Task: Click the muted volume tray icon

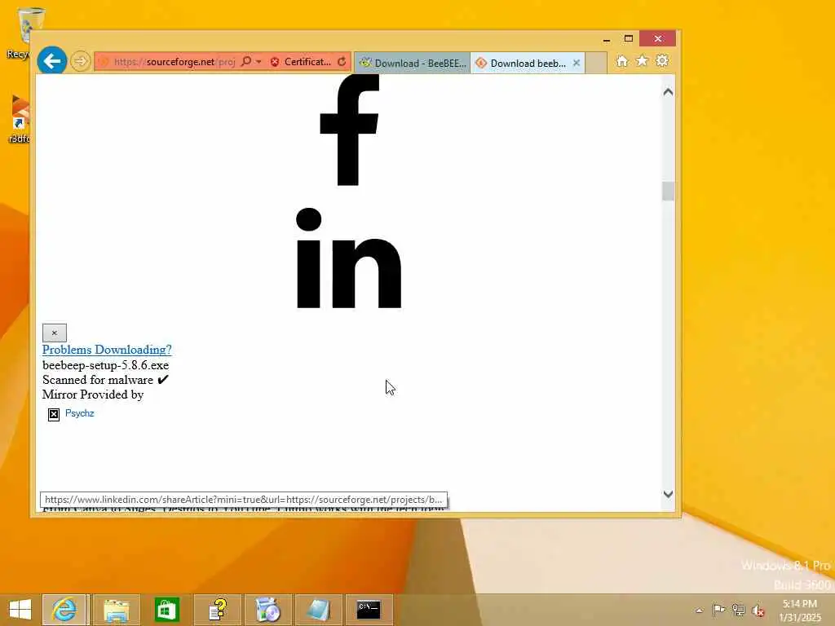Action: point(758,611)
